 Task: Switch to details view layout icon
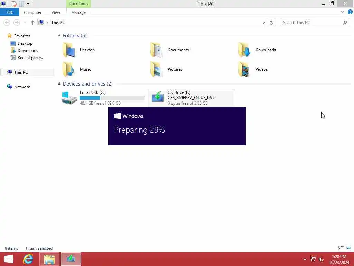pyautogui.click(x=341, y=248)
